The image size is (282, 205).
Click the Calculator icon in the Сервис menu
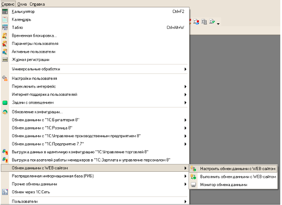click(x=5, y=12)
